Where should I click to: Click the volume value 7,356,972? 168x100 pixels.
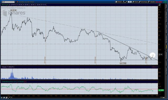10,67
